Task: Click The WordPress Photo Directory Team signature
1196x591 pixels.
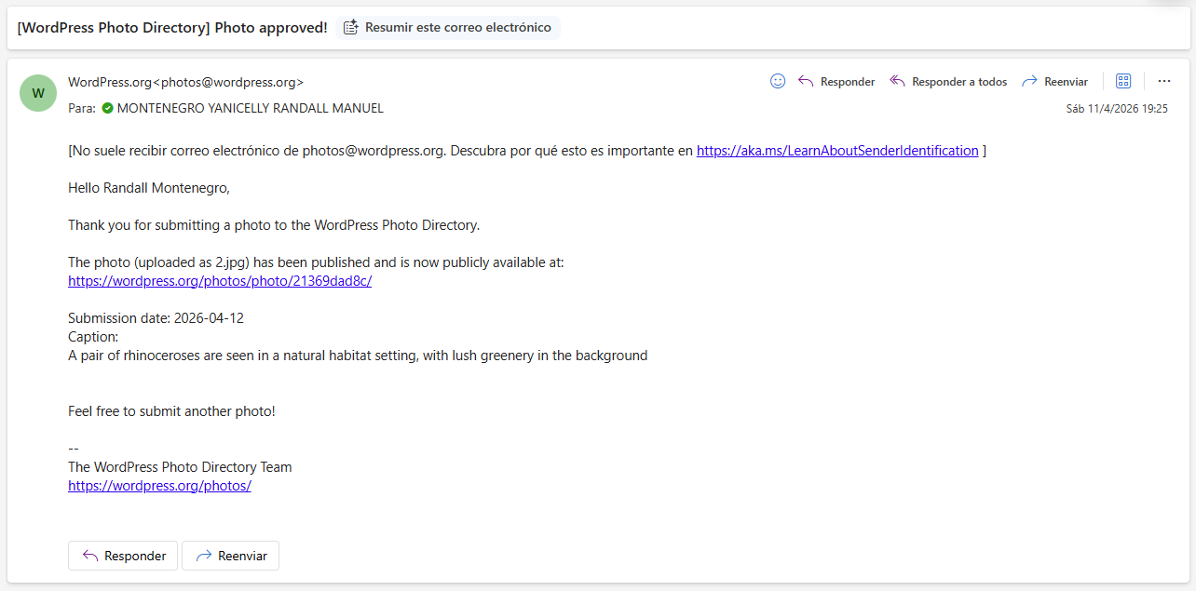Action: tap(180, 467)
